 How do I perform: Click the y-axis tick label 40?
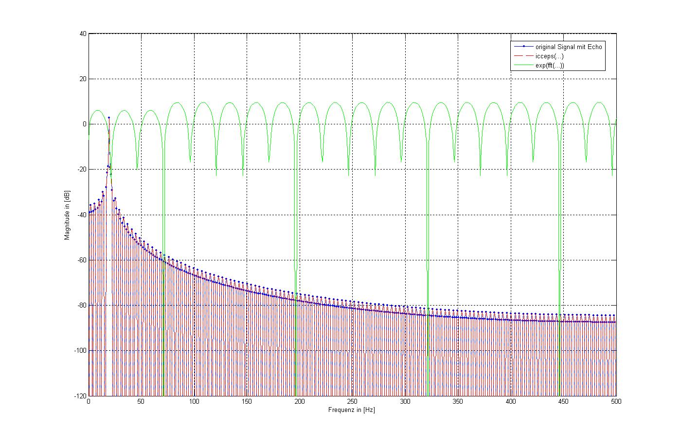[83, 34]
